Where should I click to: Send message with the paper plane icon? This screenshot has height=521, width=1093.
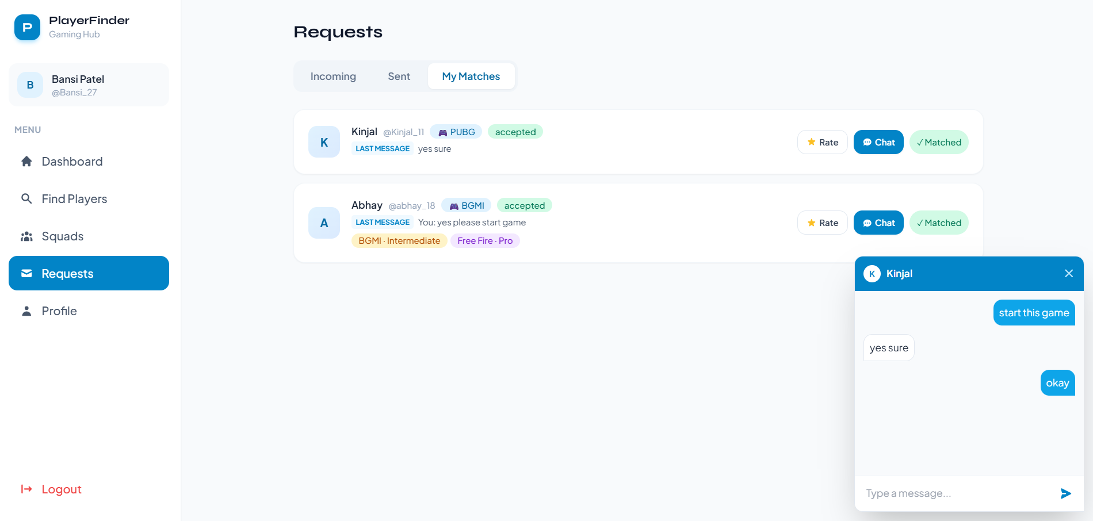point(1065,493)
